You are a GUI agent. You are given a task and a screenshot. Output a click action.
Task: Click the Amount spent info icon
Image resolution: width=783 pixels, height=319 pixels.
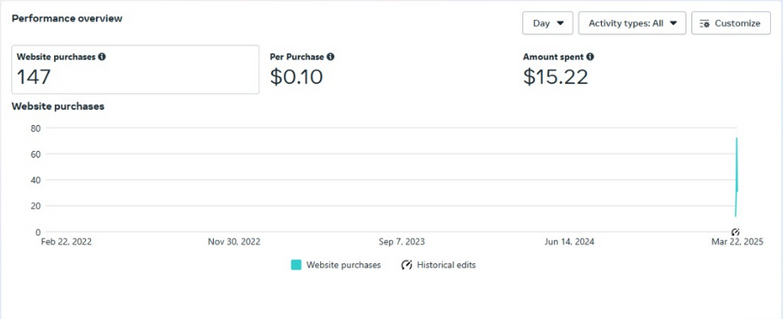[x=590, y=57]
